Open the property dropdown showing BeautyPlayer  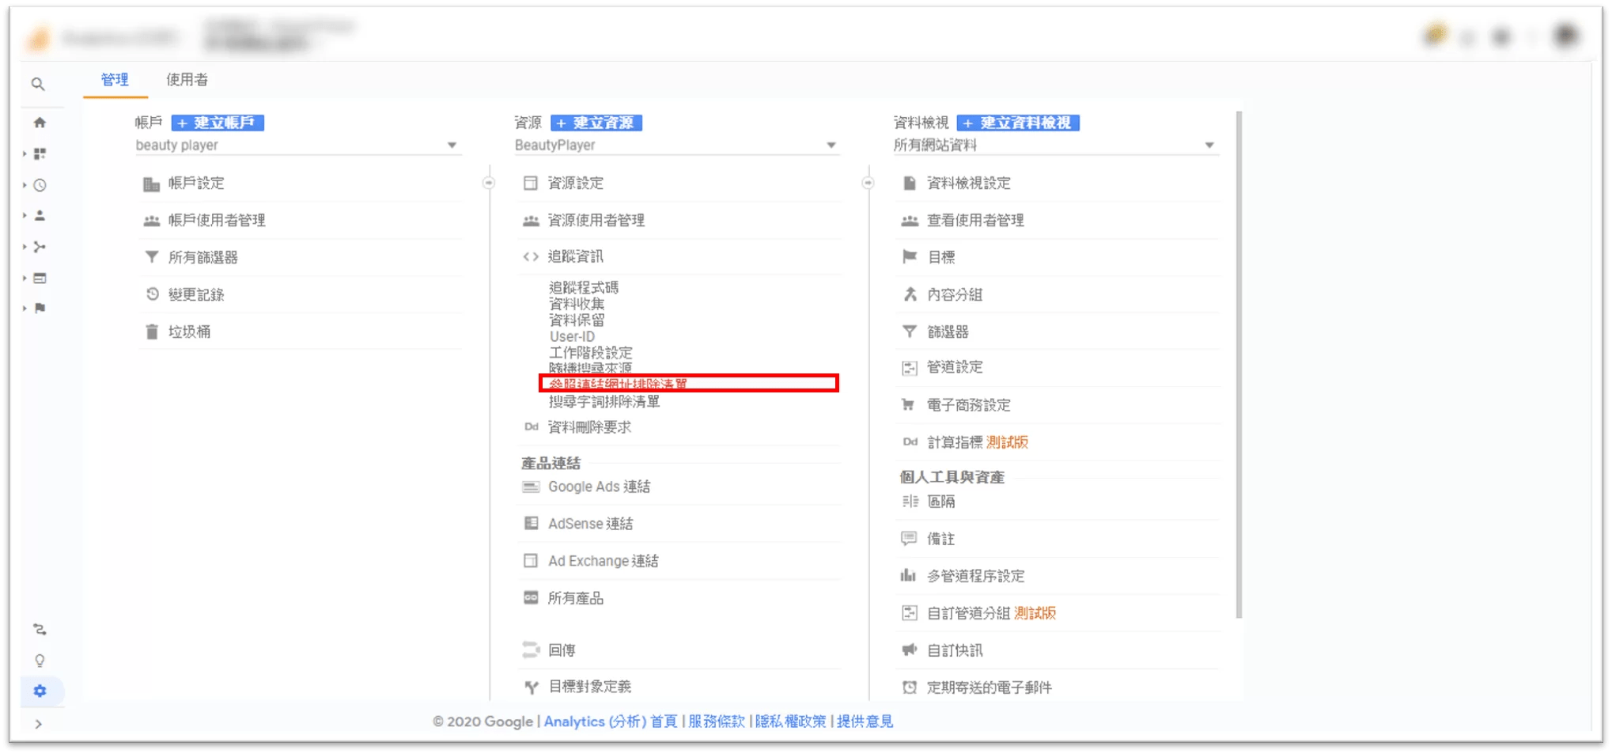point(676,146)
